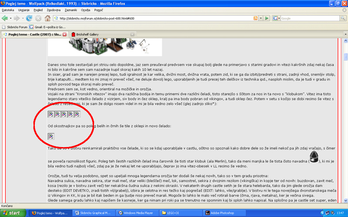The width and height of the screenshot is (348, 217).
Task: Open the LEGO-OI folder taskbar item
Action: point(181,213)
